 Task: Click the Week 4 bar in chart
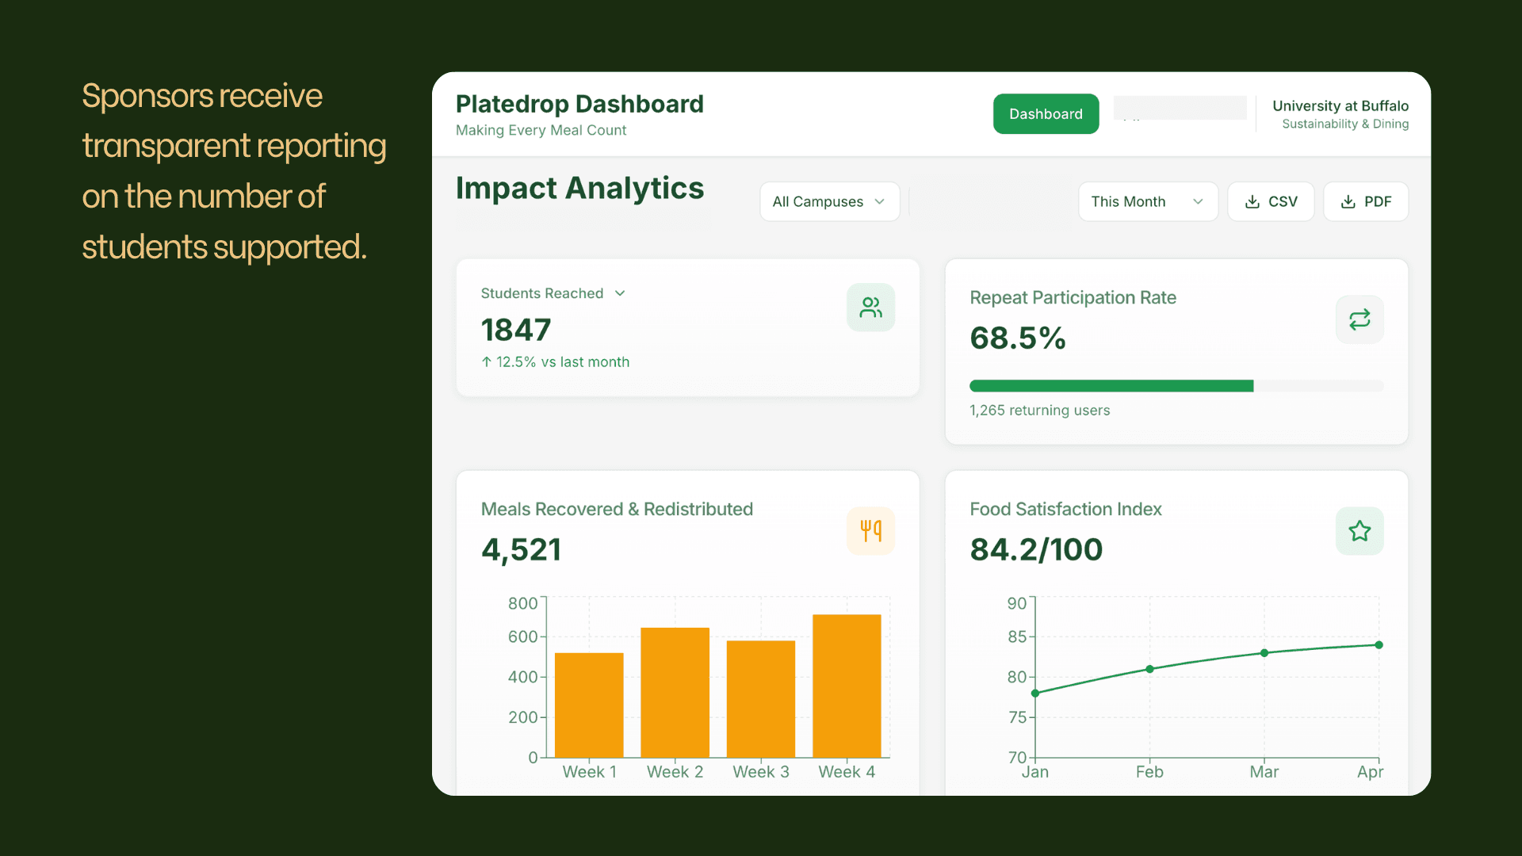click(x=847, y=686)
